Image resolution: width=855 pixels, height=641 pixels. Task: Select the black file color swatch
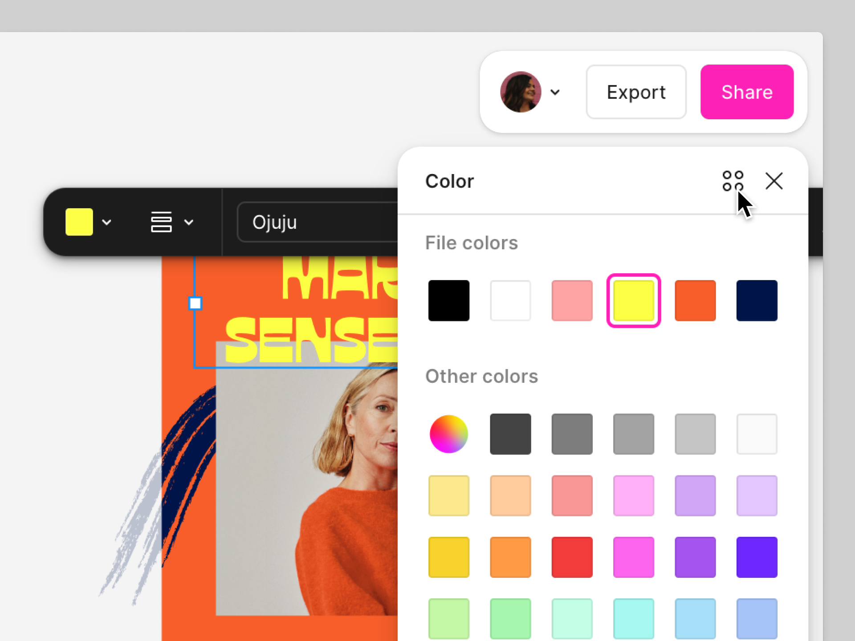449,300
